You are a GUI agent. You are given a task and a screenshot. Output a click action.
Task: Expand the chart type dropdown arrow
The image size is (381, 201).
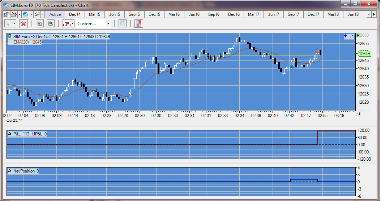click(x=72, y=24)
